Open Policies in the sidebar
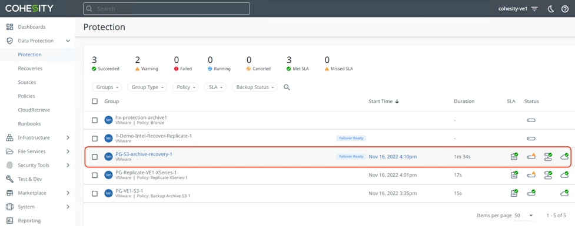Image resolution: width=575 pixels, height=226 pixels. click(26, 96)
